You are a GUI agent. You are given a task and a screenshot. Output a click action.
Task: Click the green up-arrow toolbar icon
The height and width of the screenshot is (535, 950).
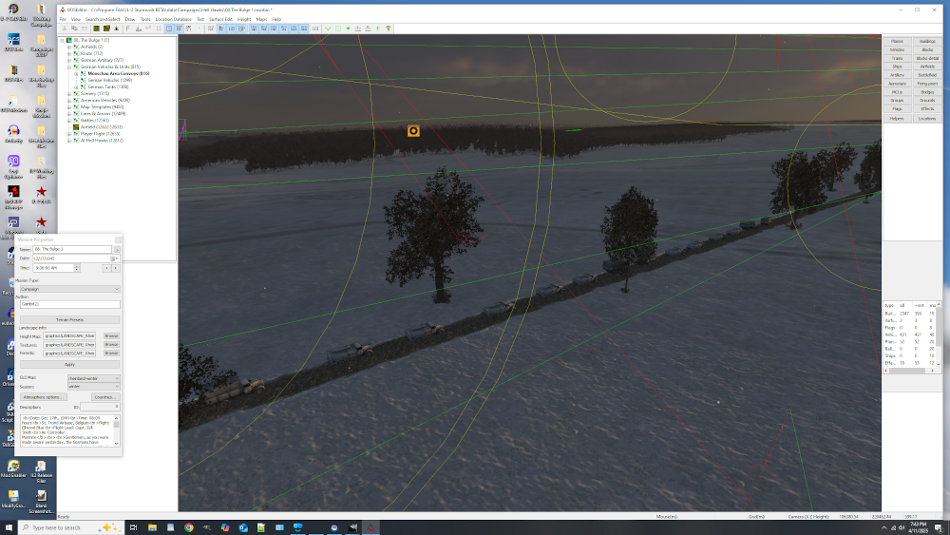pyautogui.click(x=378, y=29)
